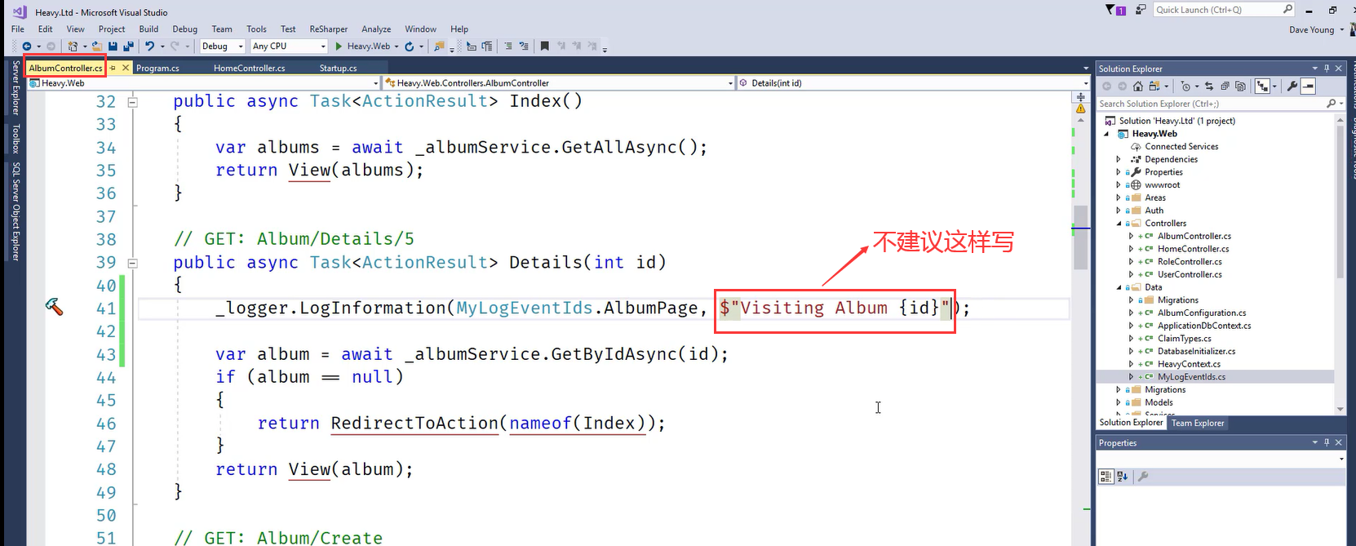Click the comment-out selected lines icon
Image resolution: width=1356 pixels, height=546 pixels.
508,47
